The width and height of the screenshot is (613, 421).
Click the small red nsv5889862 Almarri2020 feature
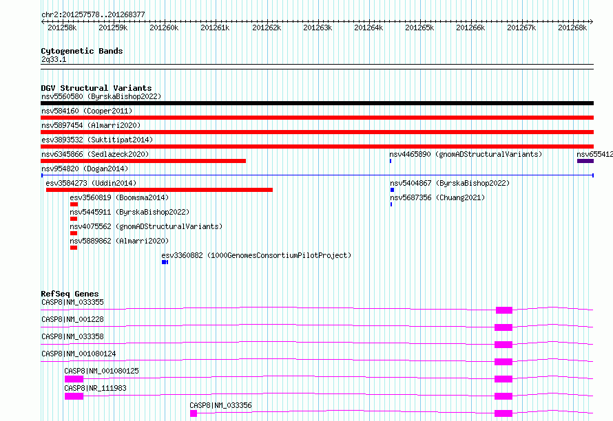click(74, 248)
